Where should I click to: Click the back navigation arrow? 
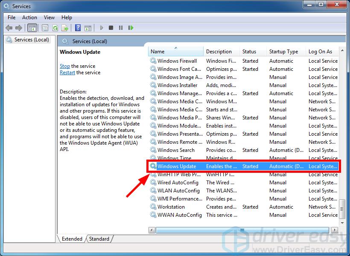point(9,28)
